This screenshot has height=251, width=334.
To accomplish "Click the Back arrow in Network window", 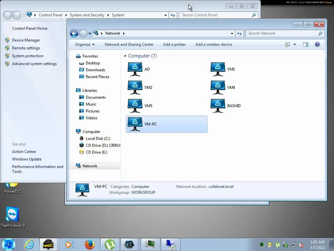I will (74, 34).
